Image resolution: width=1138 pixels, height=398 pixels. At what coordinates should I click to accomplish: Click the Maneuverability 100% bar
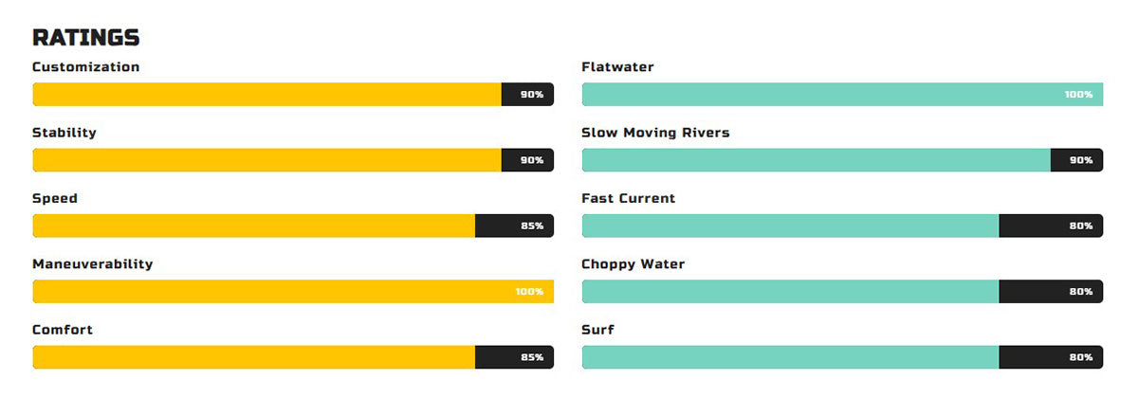[293, 292]
